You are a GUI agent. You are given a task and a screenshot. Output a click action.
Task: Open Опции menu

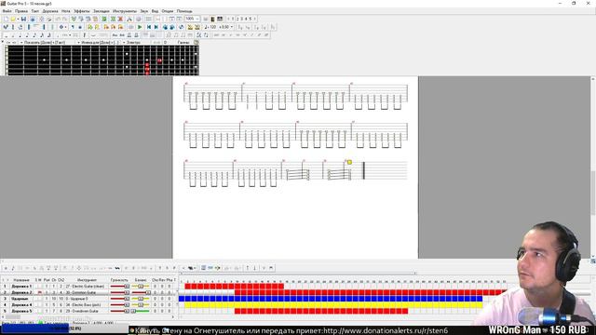168,11
